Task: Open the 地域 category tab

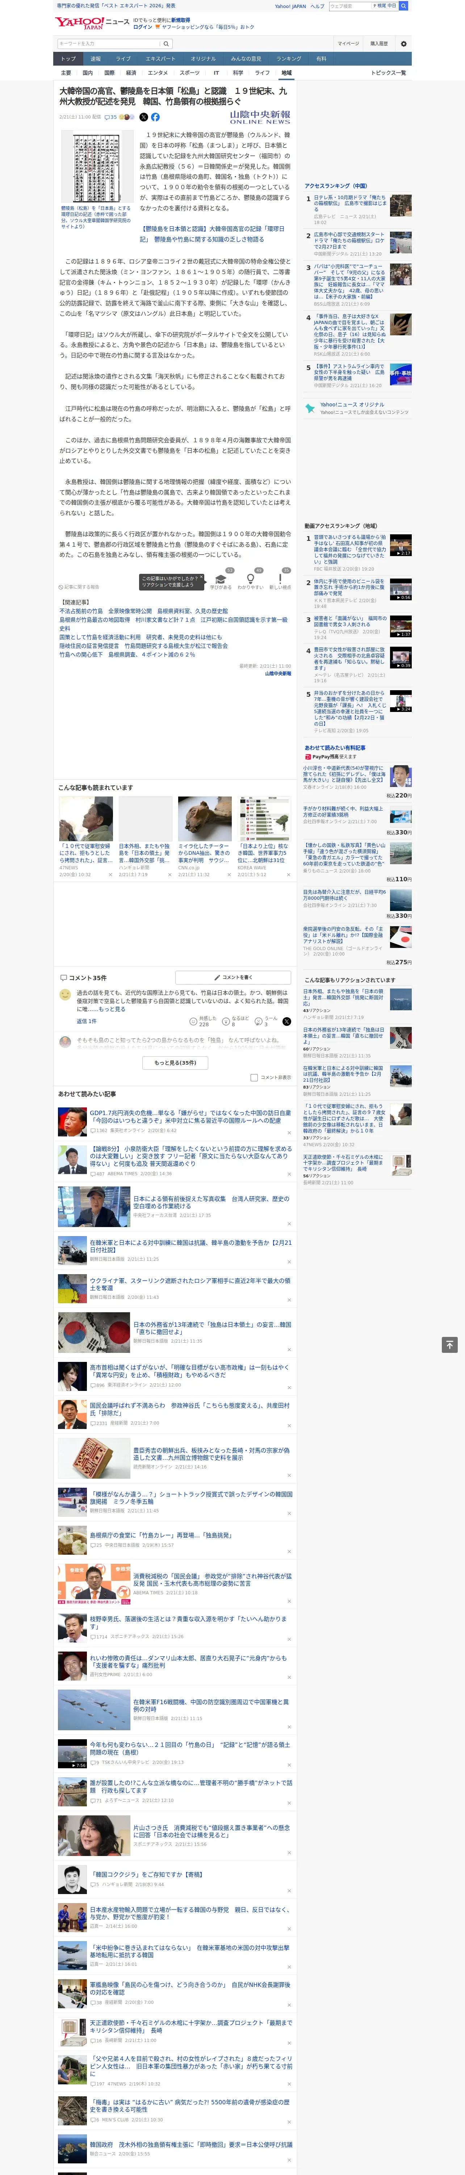Action: coord(286,72)
